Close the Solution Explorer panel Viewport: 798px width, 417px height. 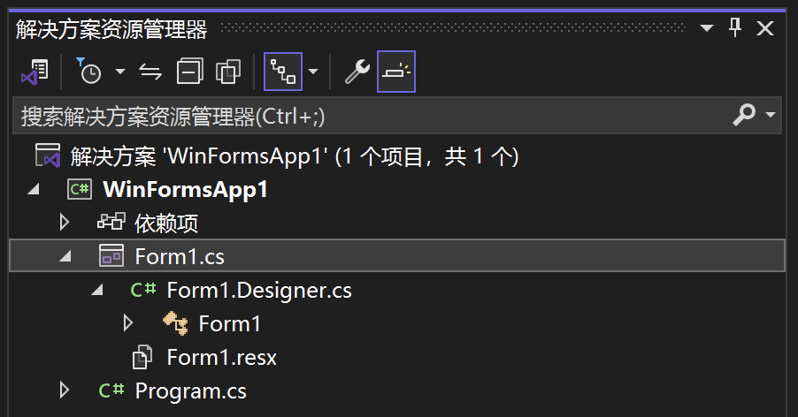pyautogui.click(x=765, y=28)
